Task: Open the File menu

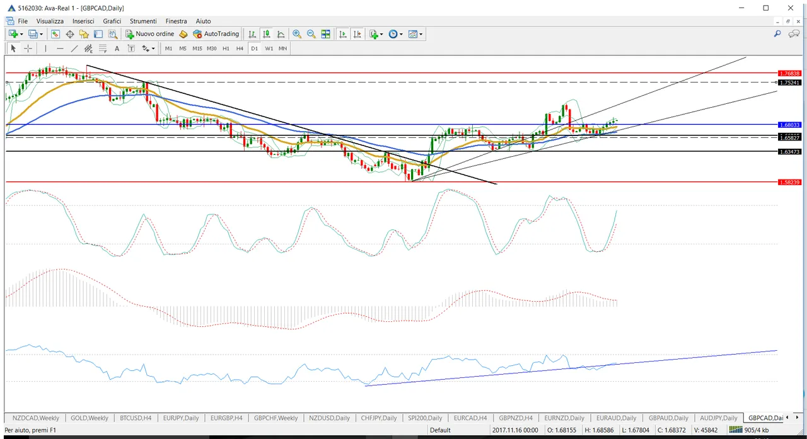Action: tap(23, 21)
